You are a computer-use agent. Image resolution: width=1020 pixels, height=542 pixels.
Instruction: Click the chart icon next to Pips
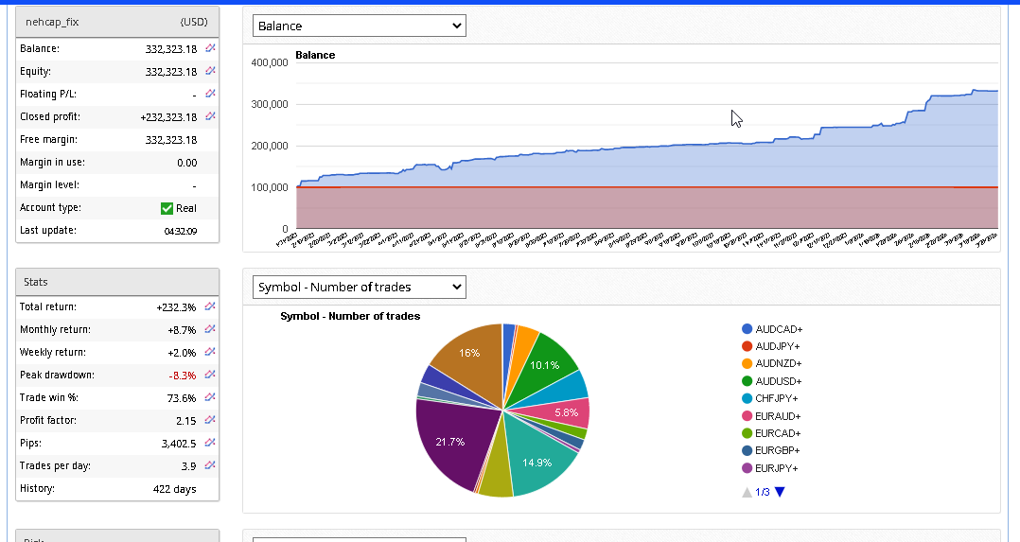[210, 443]
